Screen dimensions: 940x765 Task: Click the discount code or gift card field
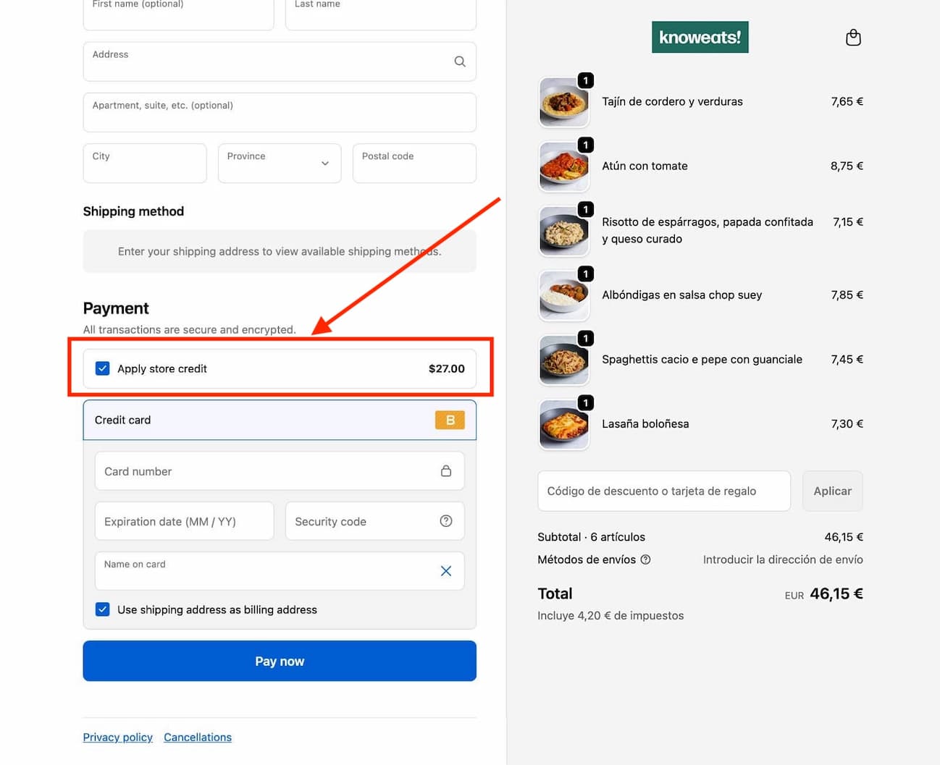pos(663,491)
